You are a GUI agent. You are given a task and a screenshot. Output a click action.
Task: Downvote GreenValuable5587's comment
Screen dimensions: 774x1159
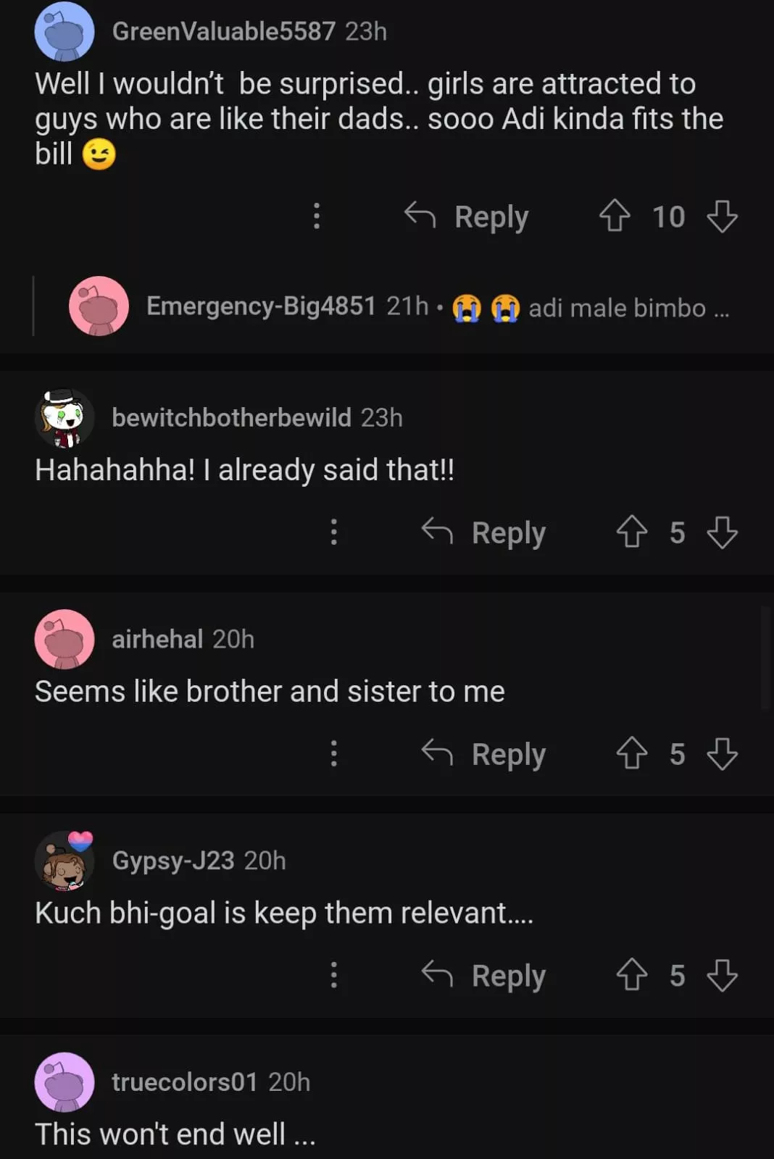[722, 216]
